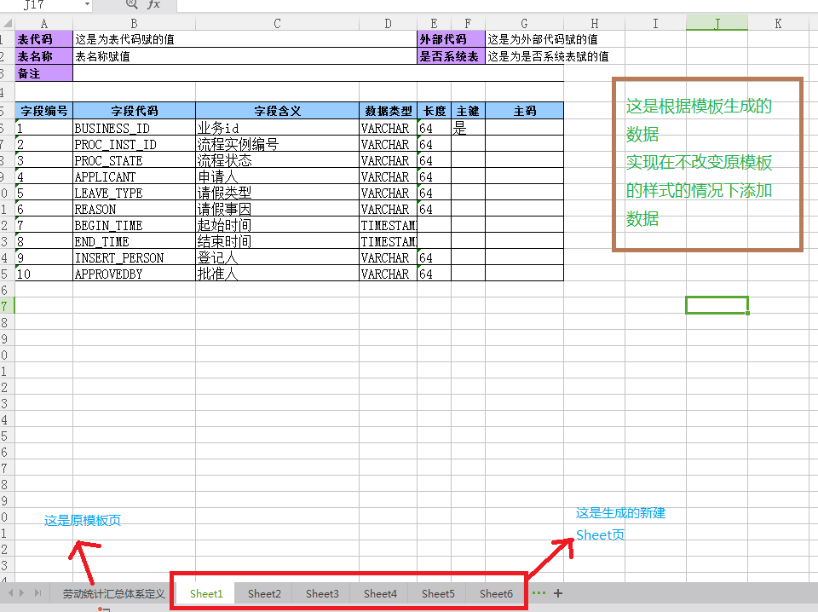
Task: Add a new sheet with plus icon
Action: click(557, 593)
